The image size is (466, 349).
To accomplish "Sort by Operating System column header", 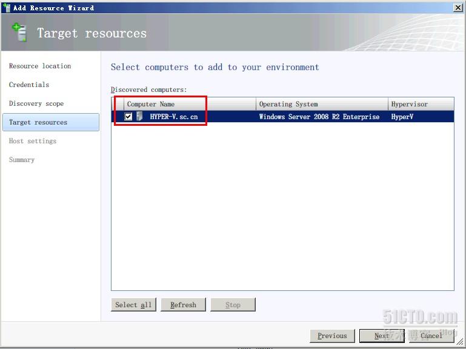I will pyautogui.click(x=322, y=104).
